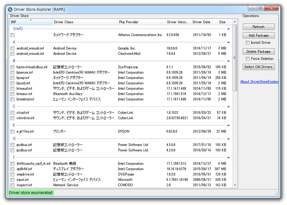Sort by Driver Date column header
The width and height of the screenshot is (287, 205).
pyautogui.click(x=201, y=22)
